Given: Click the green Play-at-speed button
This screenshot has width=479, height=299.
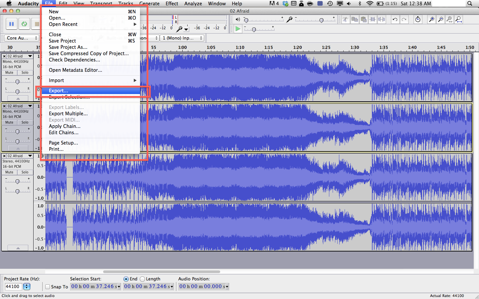Looking at the screenshot, I should click(238, 29).
